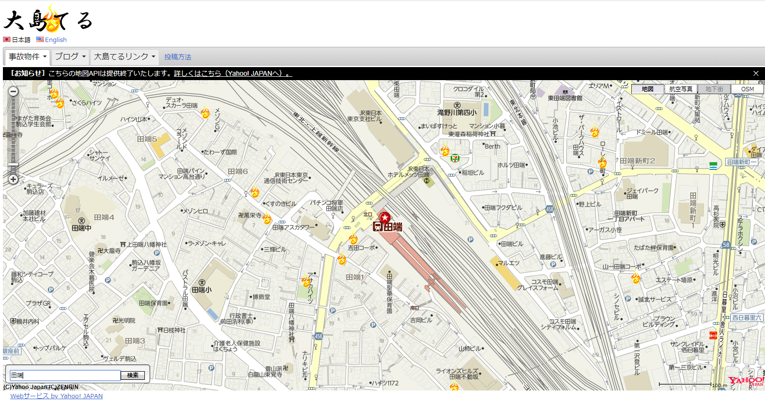
Task: Switch map layer to OSM
Action: (747, 89)
